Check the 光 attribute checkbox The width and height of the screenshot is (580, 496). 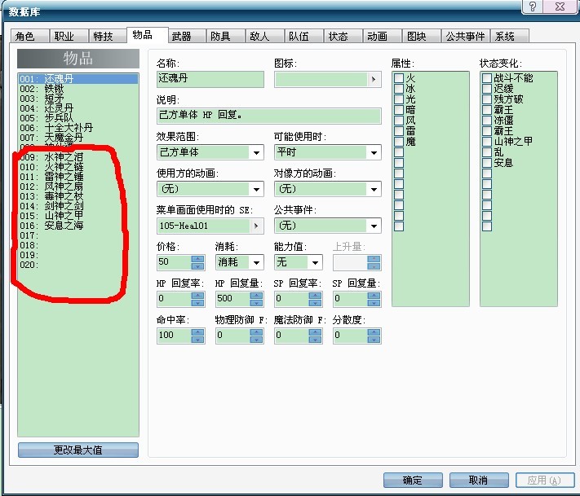point(399,99)
